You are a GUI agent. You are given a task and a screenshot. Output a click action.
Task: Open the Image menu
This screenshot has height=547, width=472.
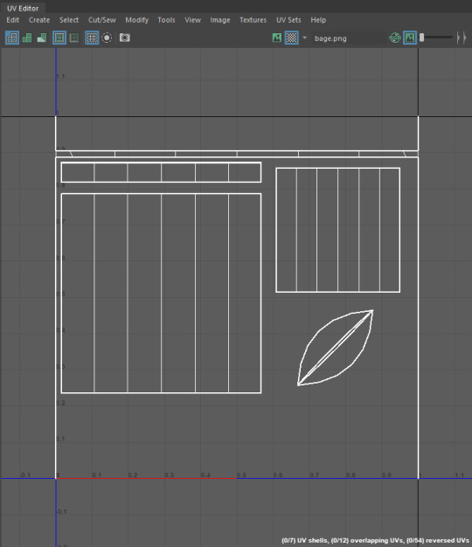220,20
